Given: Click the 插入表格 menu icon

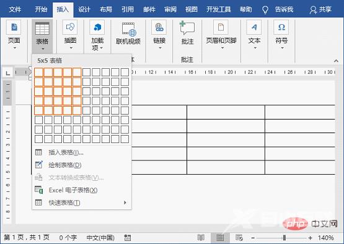Looking at the screenshot, I should coord(38,152).
